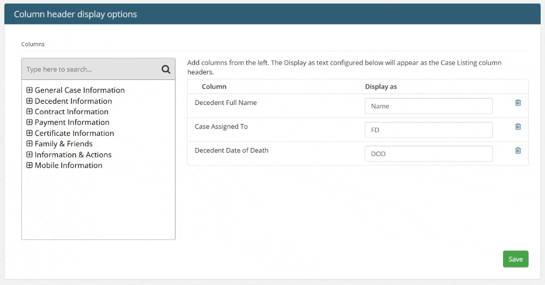Click 'Case Assigned To' column text
This screenshot has width=545, height=285.
[x=221, y=127]
